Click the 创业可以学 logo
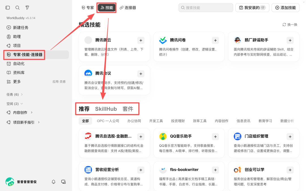The image size is (306, 191). pyautogui.click(x=237, y=170)
